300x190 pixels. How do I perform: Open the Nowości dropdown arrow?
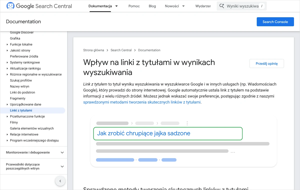click(183, 6)
